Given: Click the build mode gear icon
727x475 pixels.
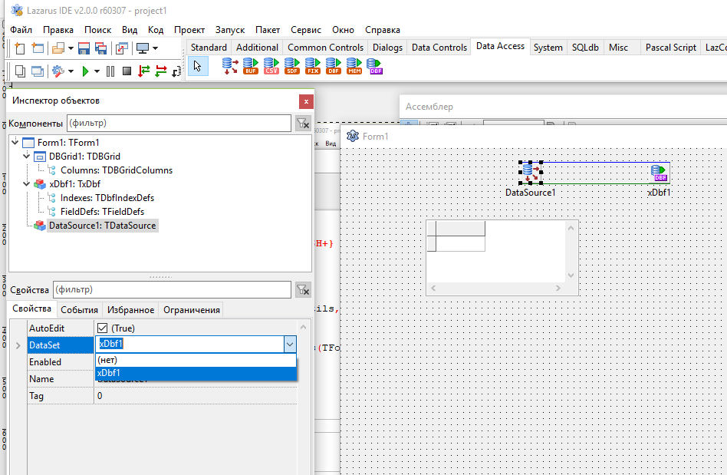Looking at the screenshot, I should [58, 71].
